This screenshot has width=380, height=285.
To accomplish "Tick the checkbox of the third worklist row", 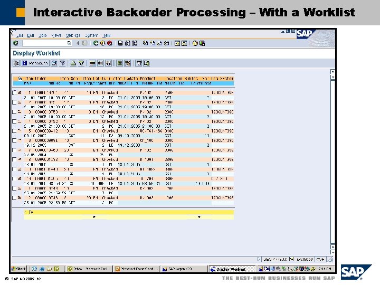I will click(15, 112).
